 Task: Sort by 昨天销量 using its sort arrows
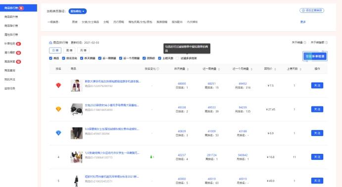point(188,69)
